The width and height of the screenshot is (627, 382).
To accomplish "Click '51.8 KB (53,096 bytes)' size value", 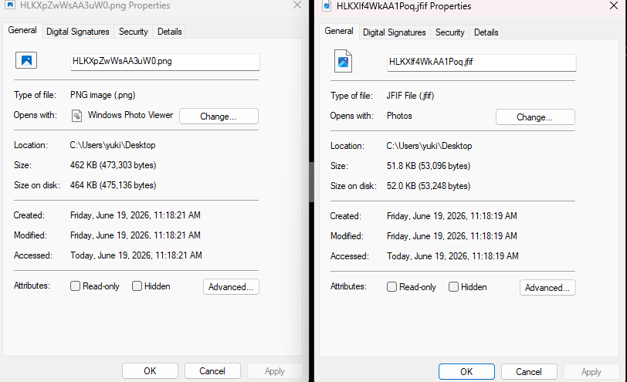I will [429, 166].
